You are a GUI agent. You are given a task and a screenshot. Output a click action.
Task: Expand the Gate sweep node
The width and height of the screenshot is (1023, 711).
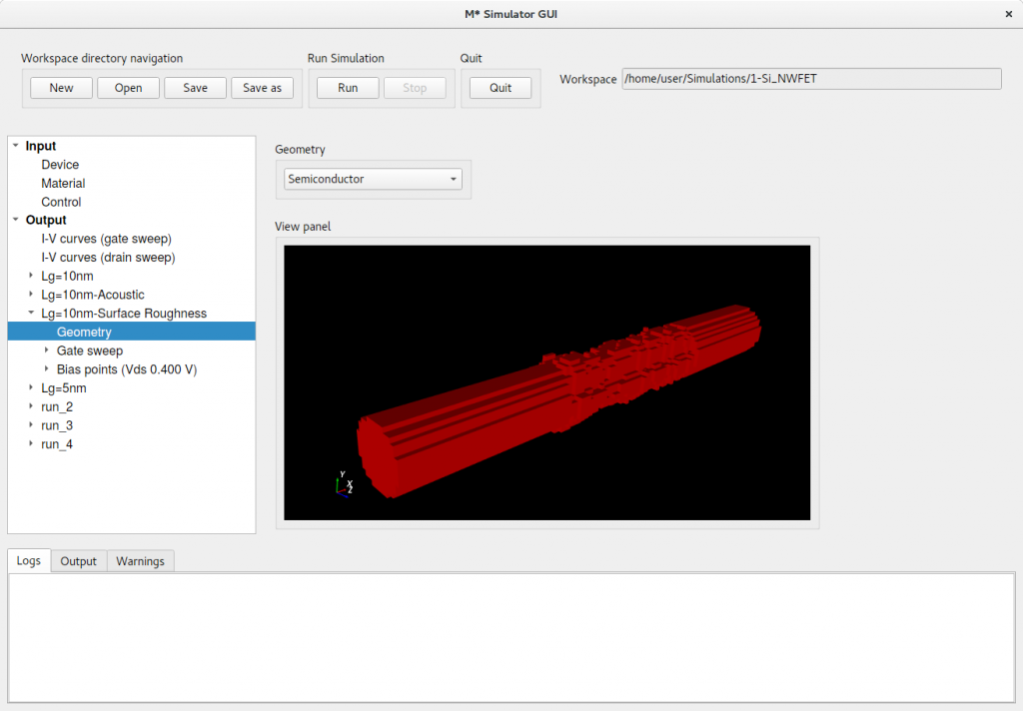click(46, 351)
